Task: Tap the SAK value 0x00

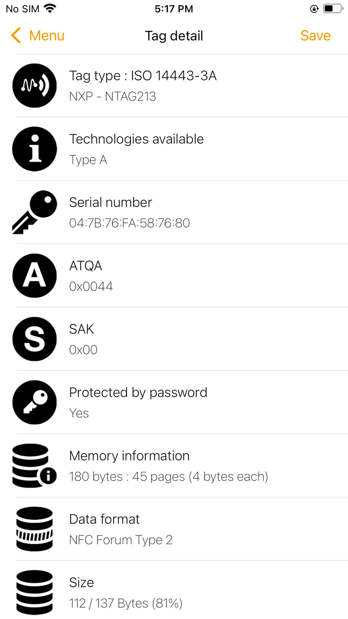Action: 83,350
